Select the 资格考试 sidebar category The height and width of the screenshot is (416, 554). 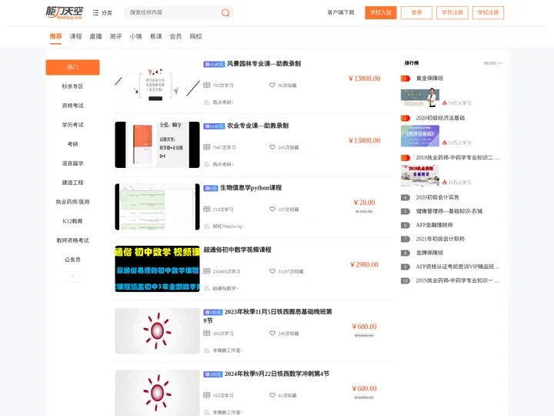(73, 106)
